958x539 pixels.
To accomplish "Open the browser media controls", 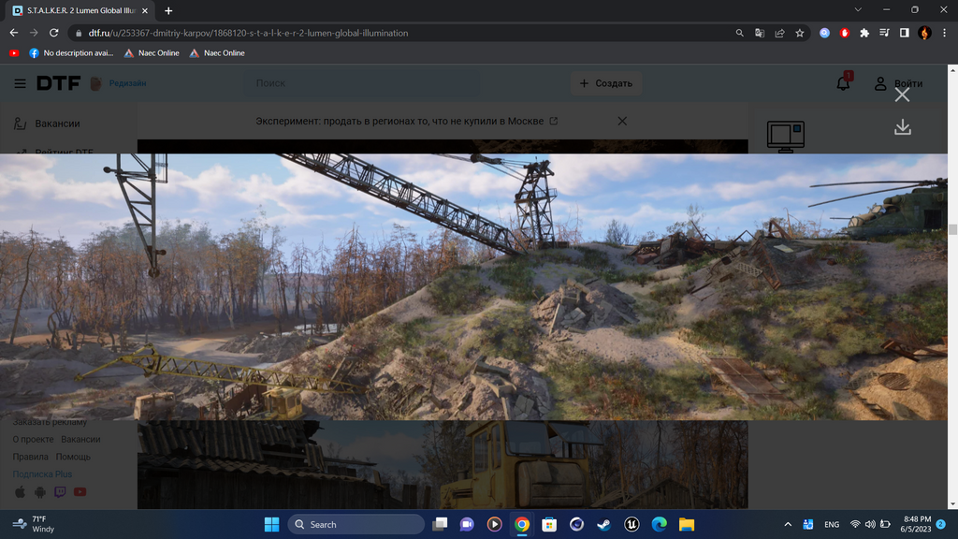I will [x=884, y=33].
